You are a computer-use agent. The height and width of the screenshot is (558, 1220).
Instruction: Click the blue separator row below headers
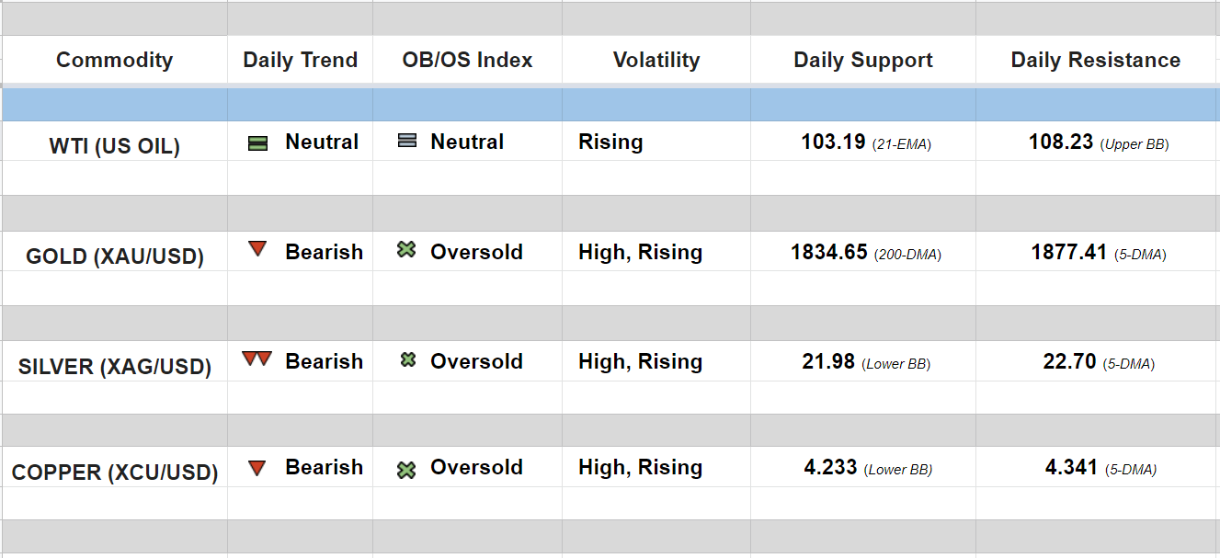(610, 105)
